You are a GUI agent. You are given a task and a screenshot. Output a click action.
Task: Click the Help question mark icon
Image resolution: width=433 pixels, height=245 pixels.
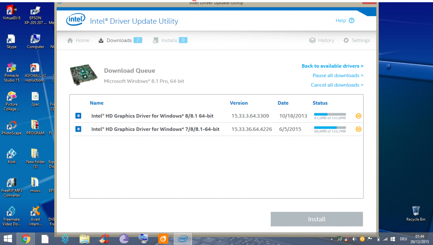coord(351,21)
